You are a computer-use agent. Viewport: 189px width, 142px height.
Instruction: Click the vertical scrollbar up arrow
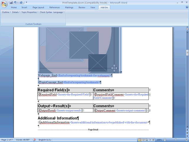coord(187,32)
